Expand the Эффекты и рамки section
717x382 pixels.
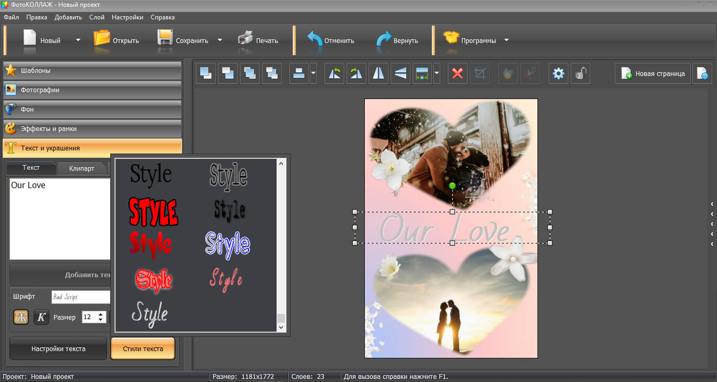[92, 128]
